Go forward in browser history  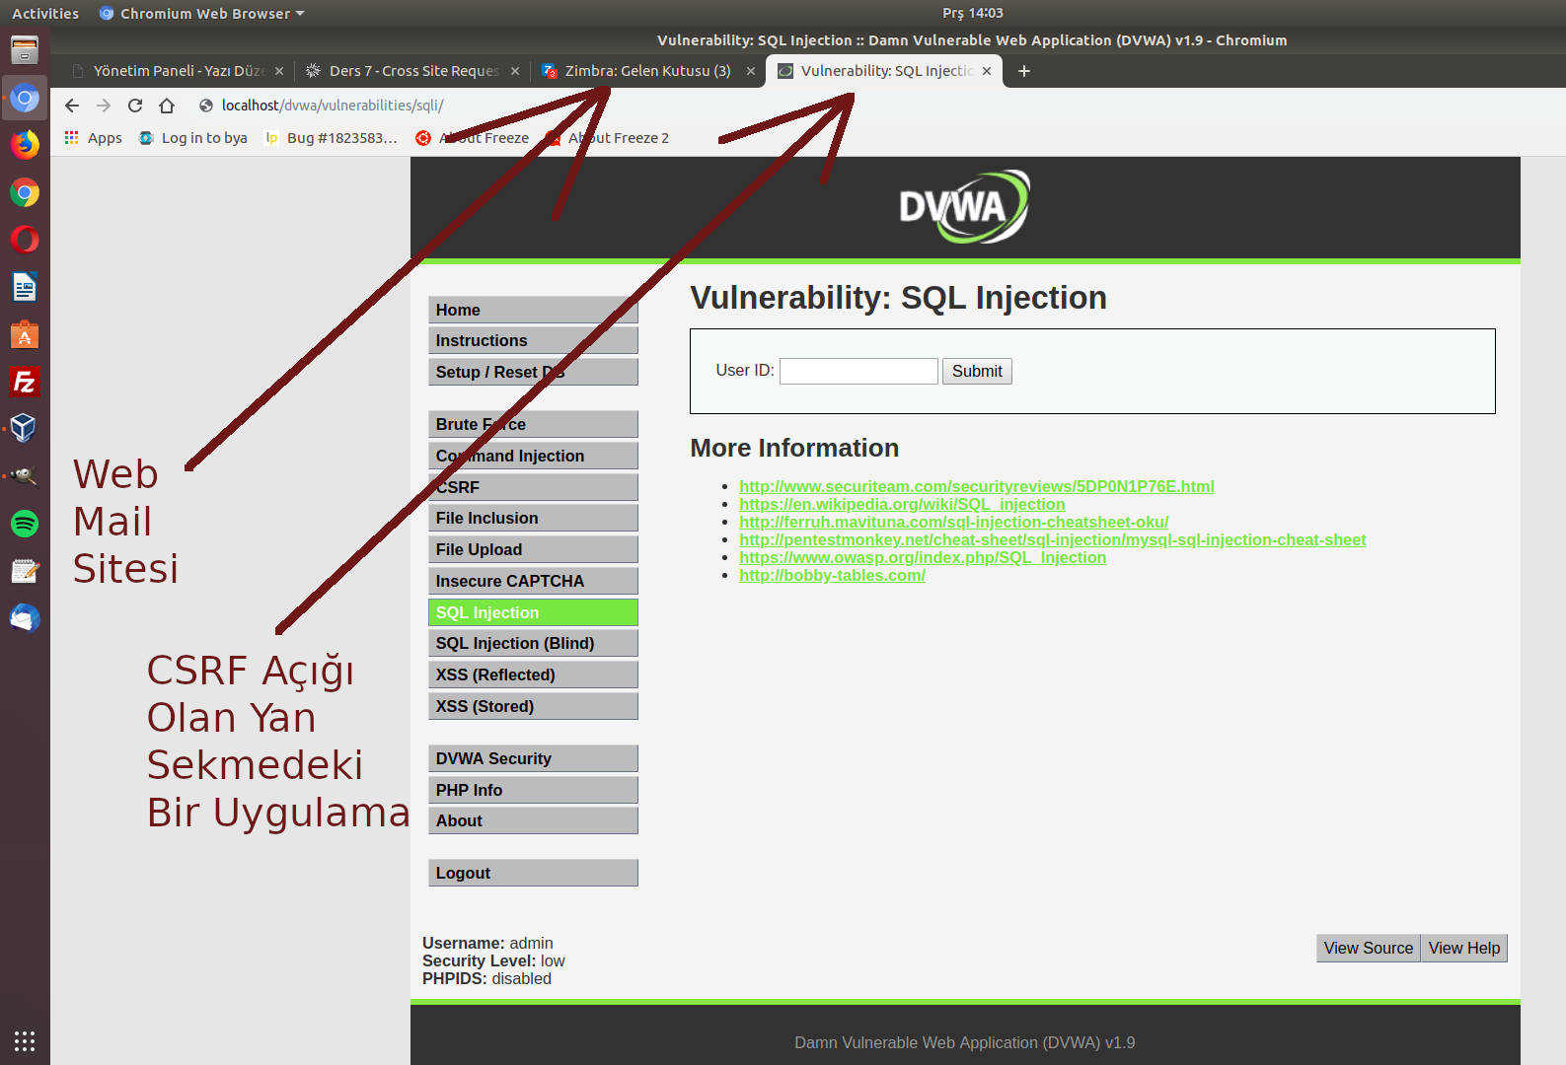(104, 106)
